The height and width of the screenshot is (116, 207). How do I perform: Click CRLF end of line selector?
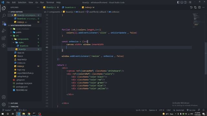pyautogui.click(x=169, y=110)
